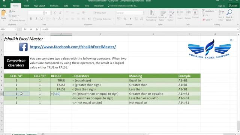
Task: Click inside the formula bar
Action: (x=138, y=29)
